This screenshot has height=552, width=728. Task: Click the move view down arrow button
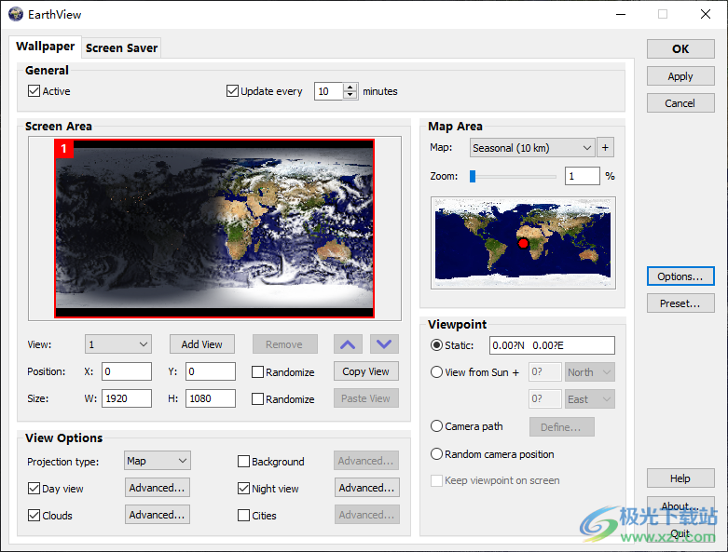point(384,344)
